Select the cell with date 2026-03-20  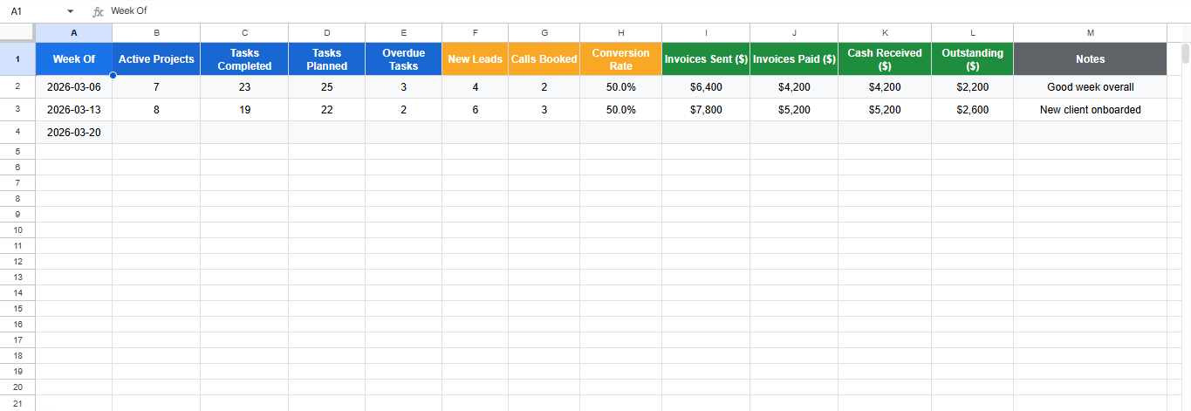point(73,132)
